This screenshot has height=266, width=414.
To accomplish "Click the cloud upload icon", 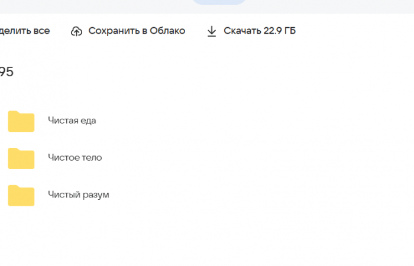I will coord(76,31).
